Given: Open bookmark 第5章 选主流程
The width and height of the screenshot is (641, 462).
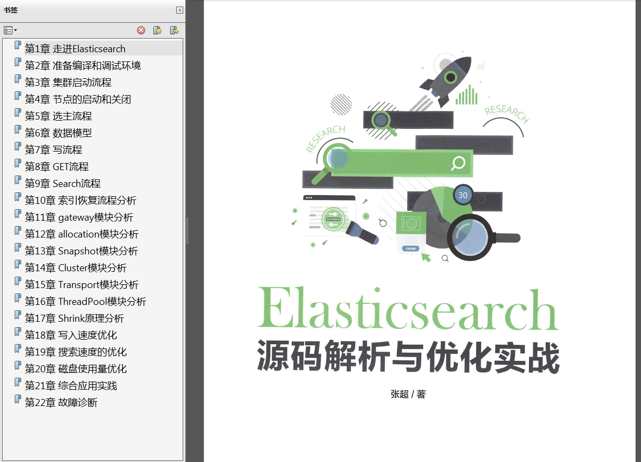Looking at the screenshot, I should 59,116.
